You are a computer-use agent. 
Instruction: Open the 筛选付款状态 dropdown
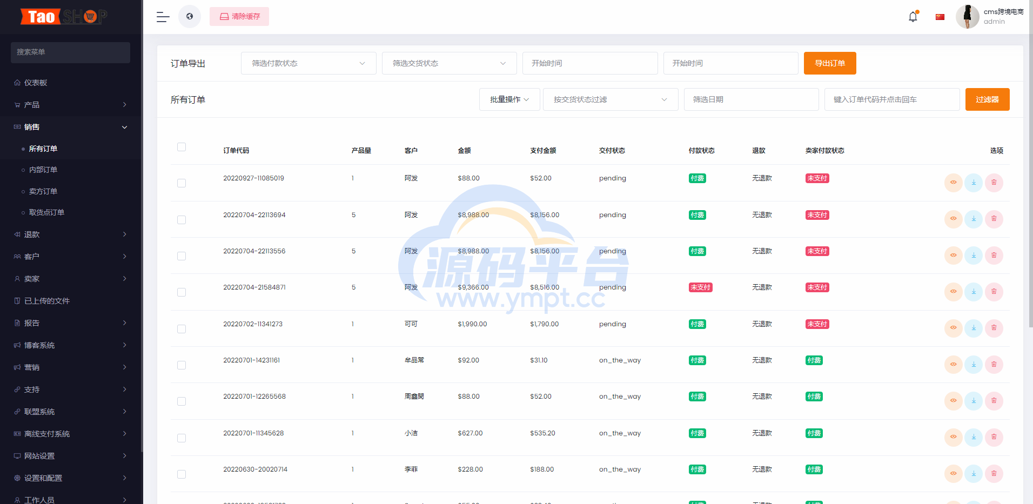click(x=308, y=63)
